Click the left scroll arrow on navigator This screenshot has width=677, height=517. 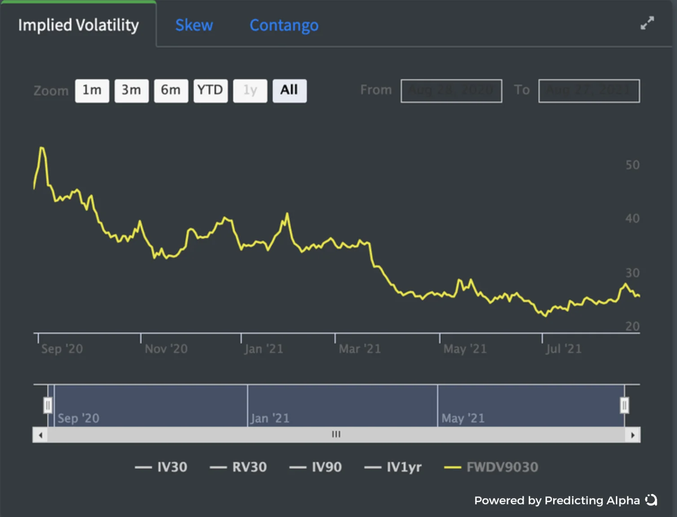point(40,435)
